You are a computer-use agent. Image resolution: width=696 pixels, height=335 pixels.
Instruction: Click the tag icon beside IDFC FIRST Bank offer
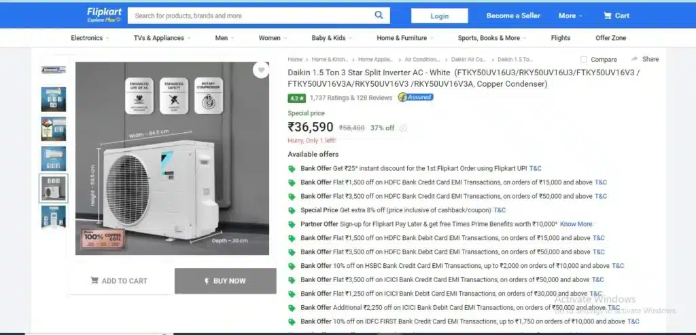(292, 321)
